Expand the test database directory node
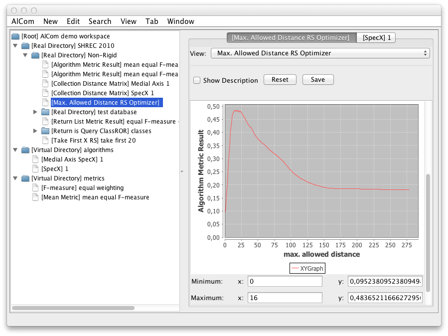The height and width of the screenshot is (336, 448). click(35, 112)
